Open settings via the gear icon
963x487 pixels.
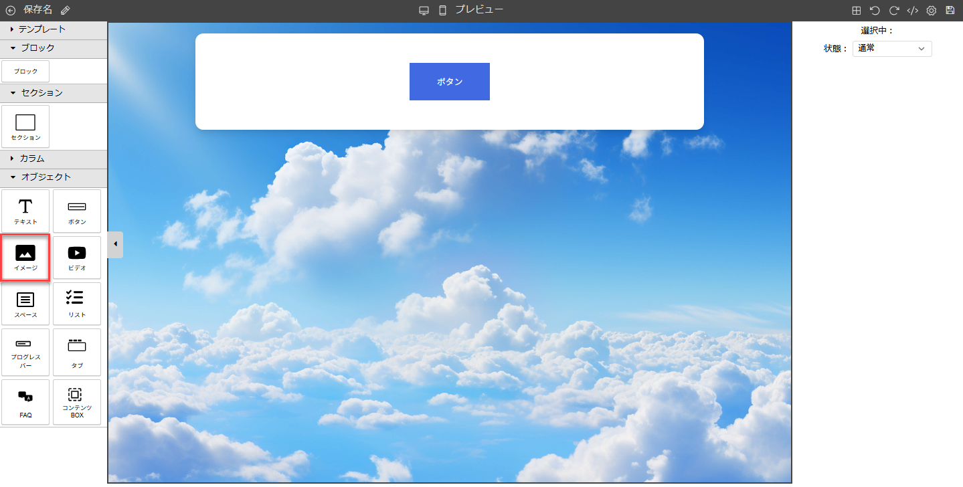tap(931, 11)
